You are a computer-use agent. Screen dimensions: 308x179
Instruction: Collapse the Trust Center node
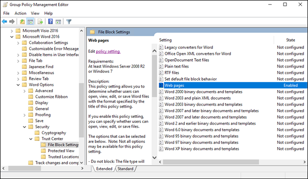(31, 139)
